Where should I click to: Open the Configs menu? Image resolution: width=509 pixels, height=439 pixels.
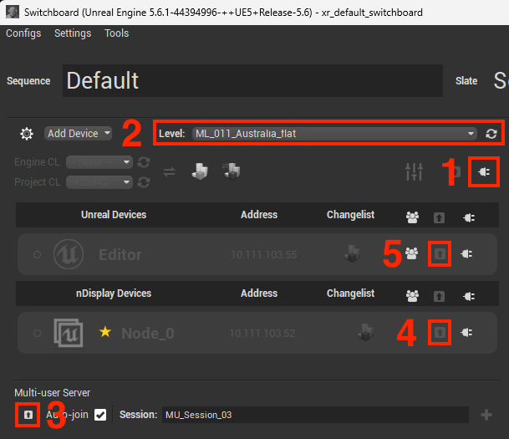click(23, 33)
